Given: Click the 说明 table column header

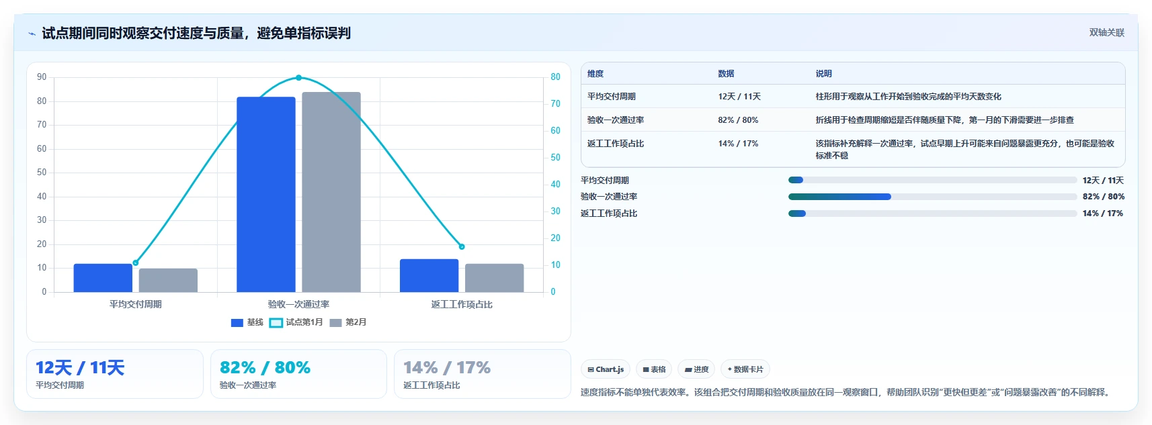Looking at the screenshot, I should click(x=824, y=74).
